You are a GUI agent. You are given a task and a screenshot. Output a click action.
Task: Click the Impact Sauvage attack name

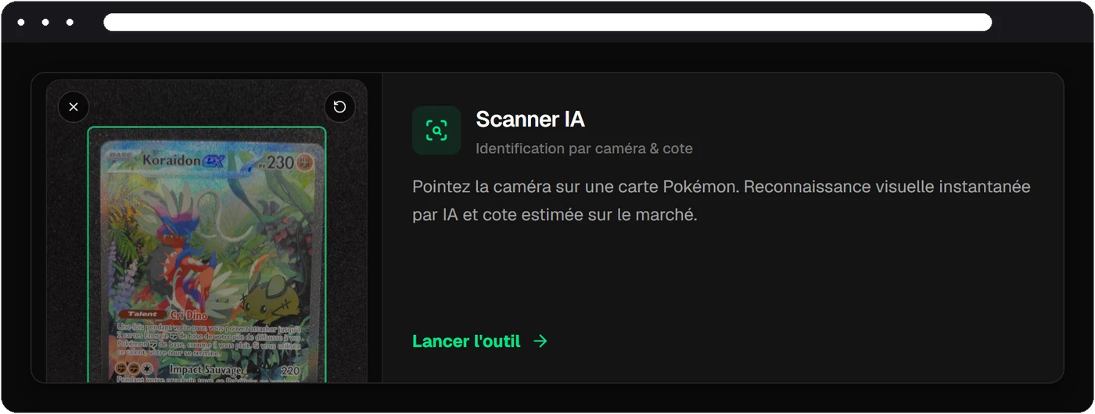(x=205, y=369)
